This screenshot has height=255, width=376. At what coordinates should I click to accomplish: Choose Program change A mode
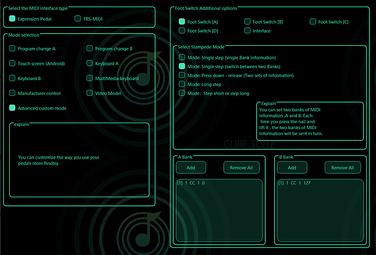(12, 48)
